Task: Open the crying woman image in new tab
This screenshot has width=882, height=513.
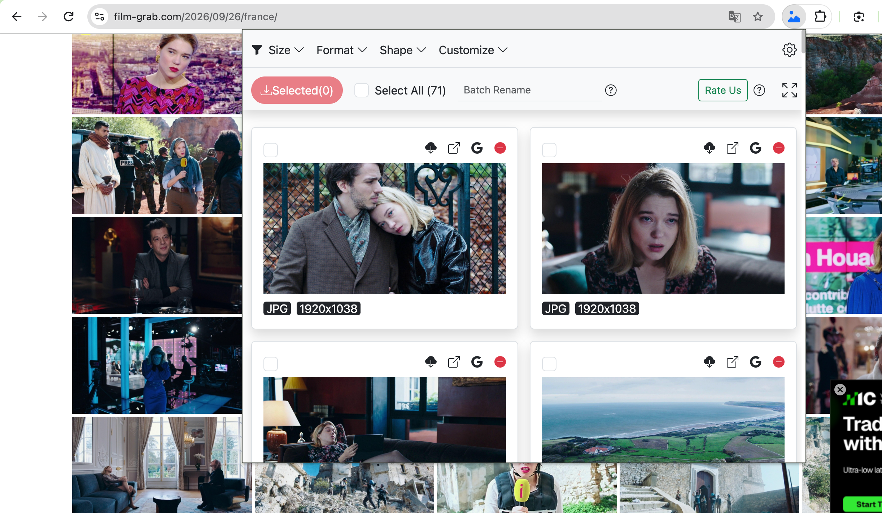Action: click(x=733, y=148)
